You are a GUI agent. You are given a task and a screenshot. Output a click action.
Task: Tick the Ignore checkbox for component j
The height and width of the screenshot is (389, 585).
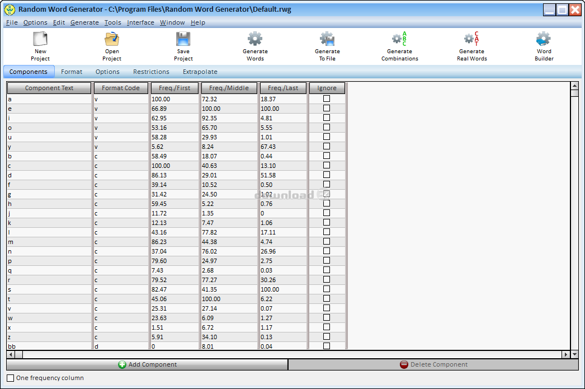click(x=327, y=213)
